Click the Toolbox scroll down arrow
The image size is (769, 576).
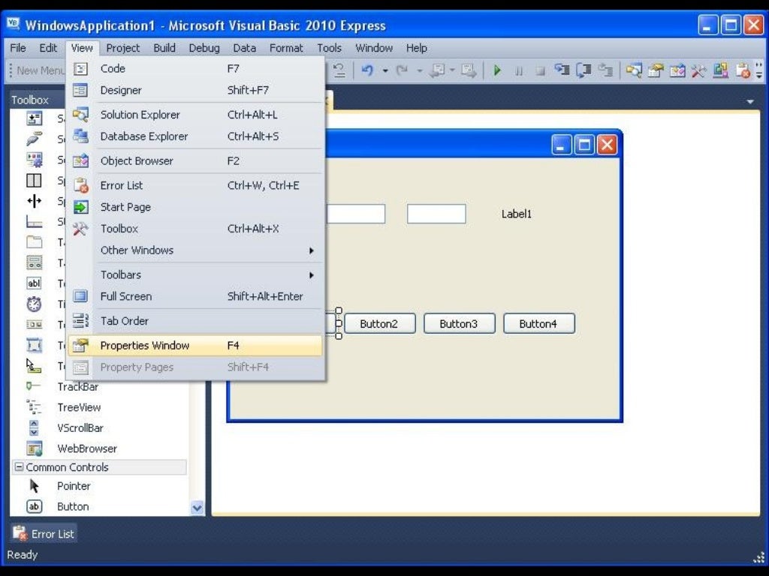tap(198, 508)
